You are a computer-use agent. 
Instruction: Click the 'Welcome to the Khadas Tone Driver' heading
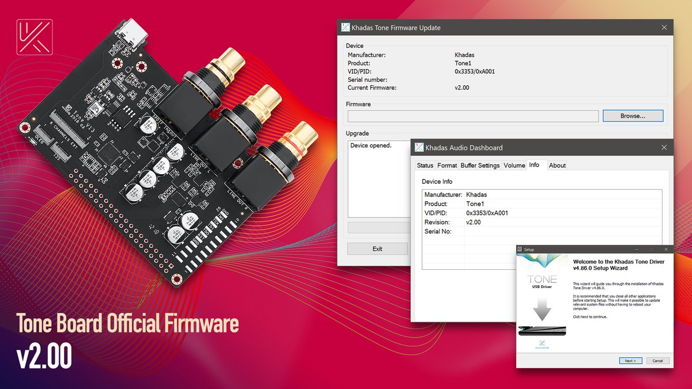(619, 265)
